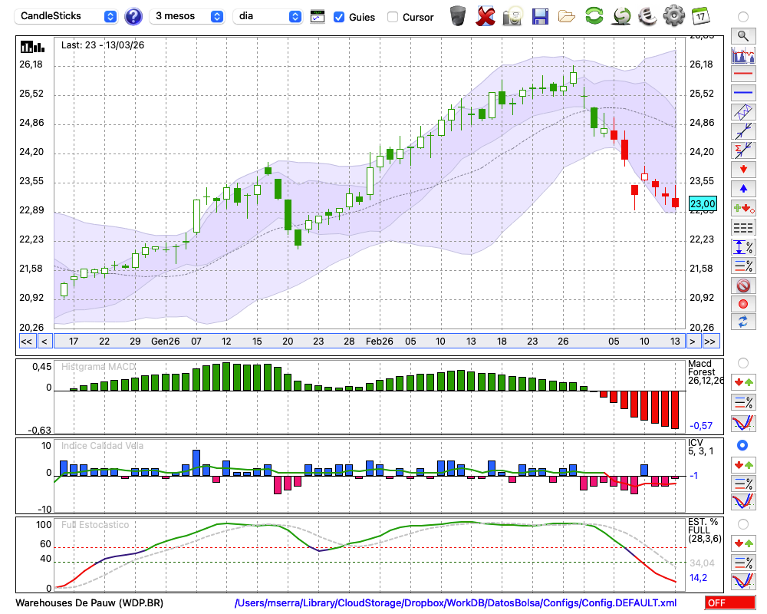Viewport: 767px width, 614px height.
Task: Click the green dollar sign icon
Action: point(621,16)
